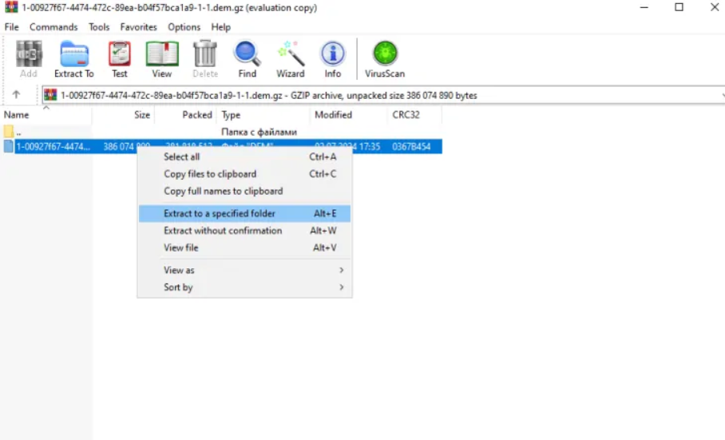Image resolution: width=725 pixels, height=440 pixels.
Task: Click the DEM file icon in list
Action: (x=8, y=146)
